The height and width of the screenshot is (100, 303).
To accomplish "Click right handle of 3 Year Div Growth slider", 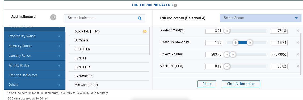I will (x=250, y=42).
